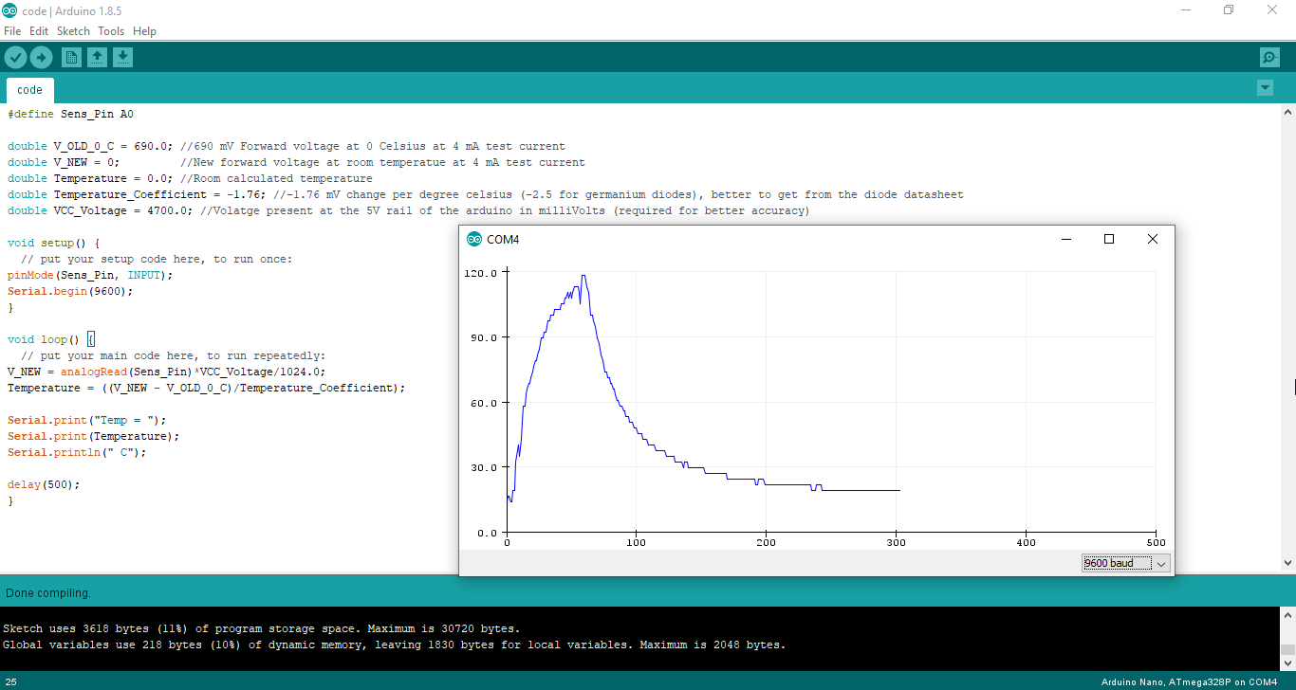Click the 'Serial.begin(9600);' line
1296x690 pixels.
tap(71, 291)
